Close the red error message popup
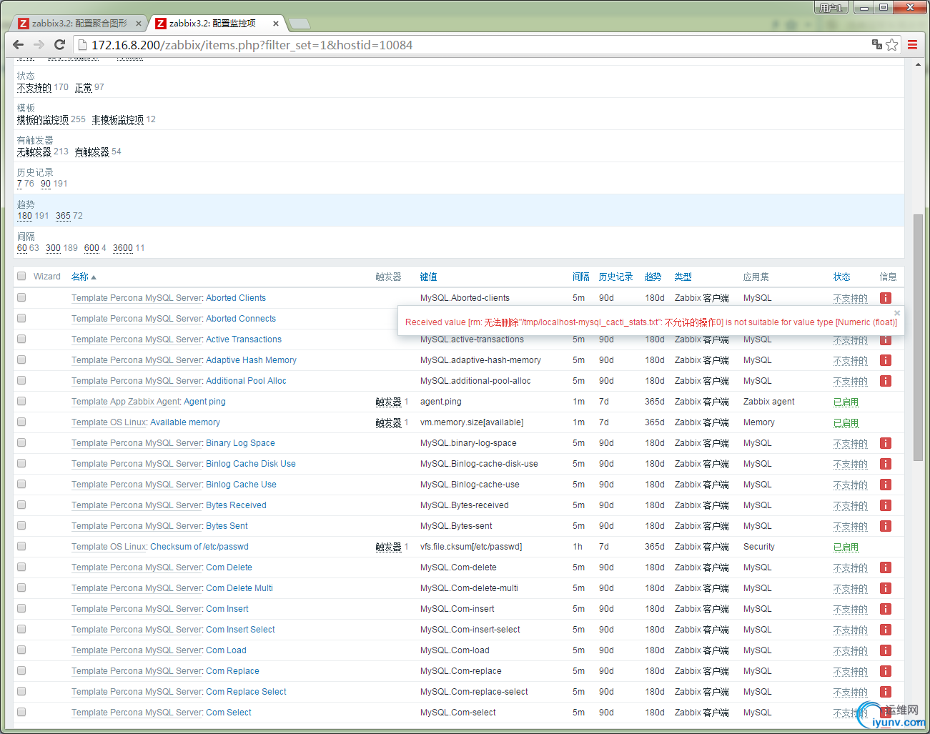Screen dimensions: 930x734 pos(897,313)
